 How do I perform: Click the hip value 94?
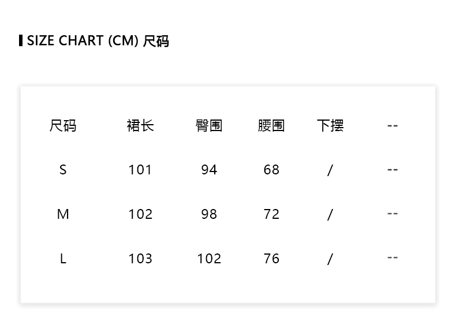[209, 170]
